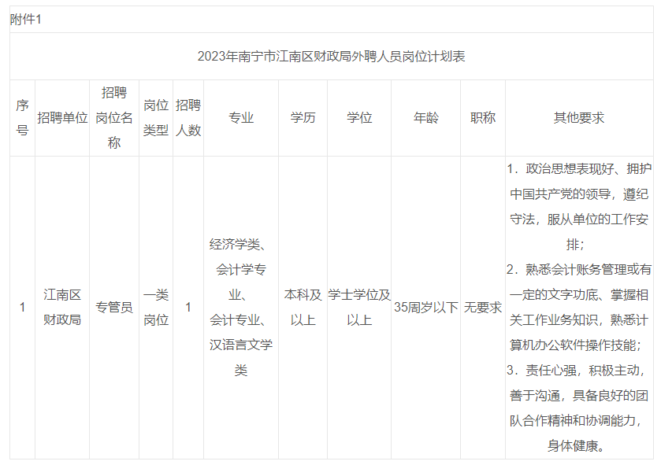The height and width of the screenshot is (465, 661).
Task: Select the 招聘单位 column header
Action: tap(62, 118)
